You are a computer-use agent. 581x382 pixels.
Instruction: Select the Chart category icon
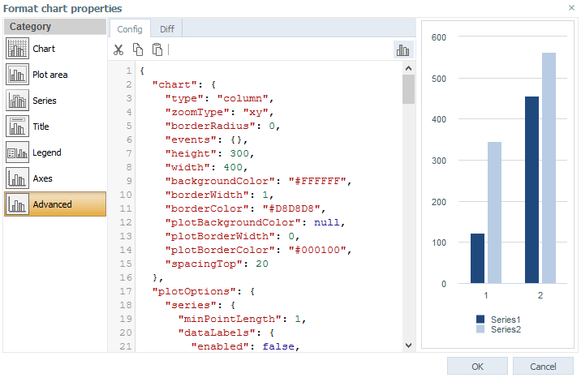point(17,49)
